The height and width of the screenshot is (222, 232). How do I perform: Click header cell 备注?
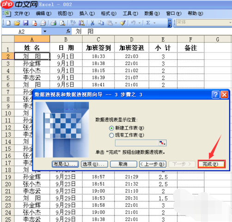point(191,48)
